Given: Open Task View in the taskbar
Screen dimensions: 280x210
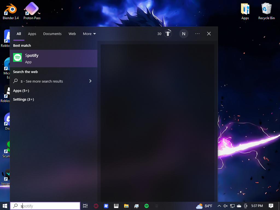Looking at the screenshot, I should 85,206.
